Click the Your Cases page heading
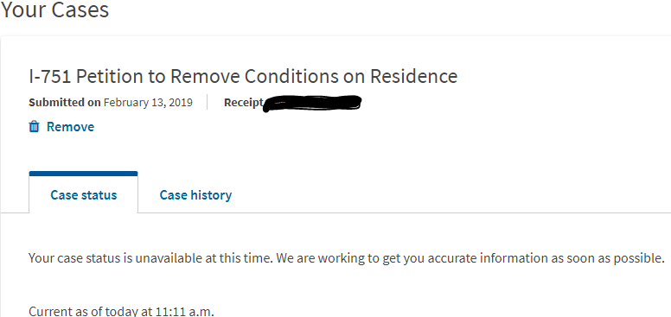Image resolution: width=671 pixels, height=317 pixels. click(x=54, y=10)
